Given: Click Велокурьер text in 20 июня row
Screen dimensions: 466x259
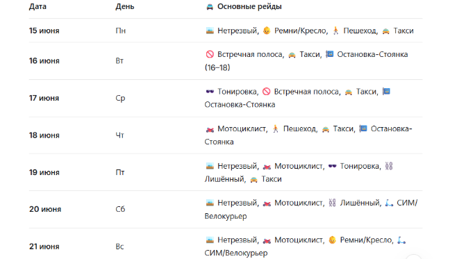Looking at the screenshot, I should coord(226,216).
